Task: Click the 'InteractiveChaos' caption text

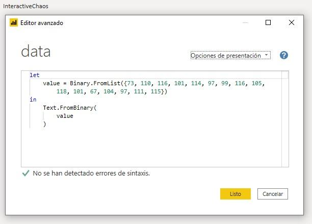Action: pyautogui.click(x=25, y=6)
